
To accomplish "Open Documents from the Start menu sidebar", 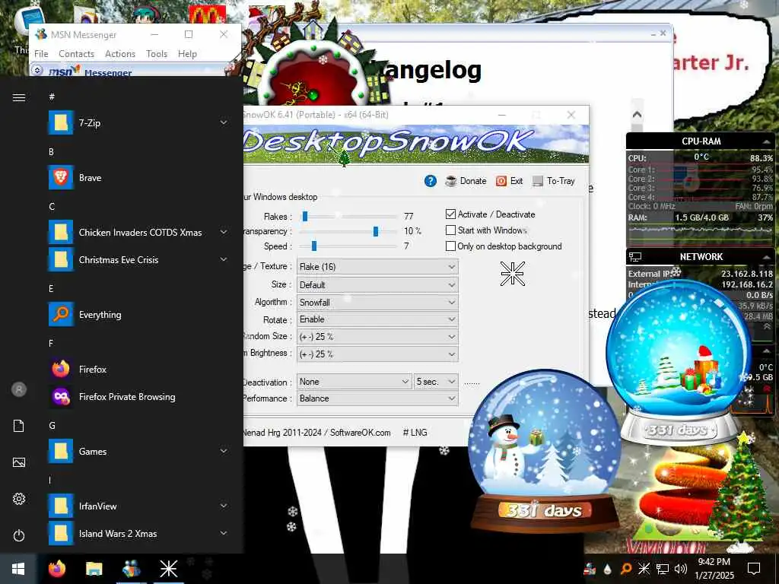I will coord(19,426).
